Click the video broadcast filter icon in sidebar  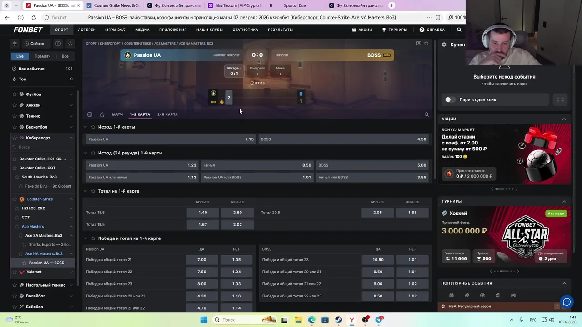tap(58, 44)
